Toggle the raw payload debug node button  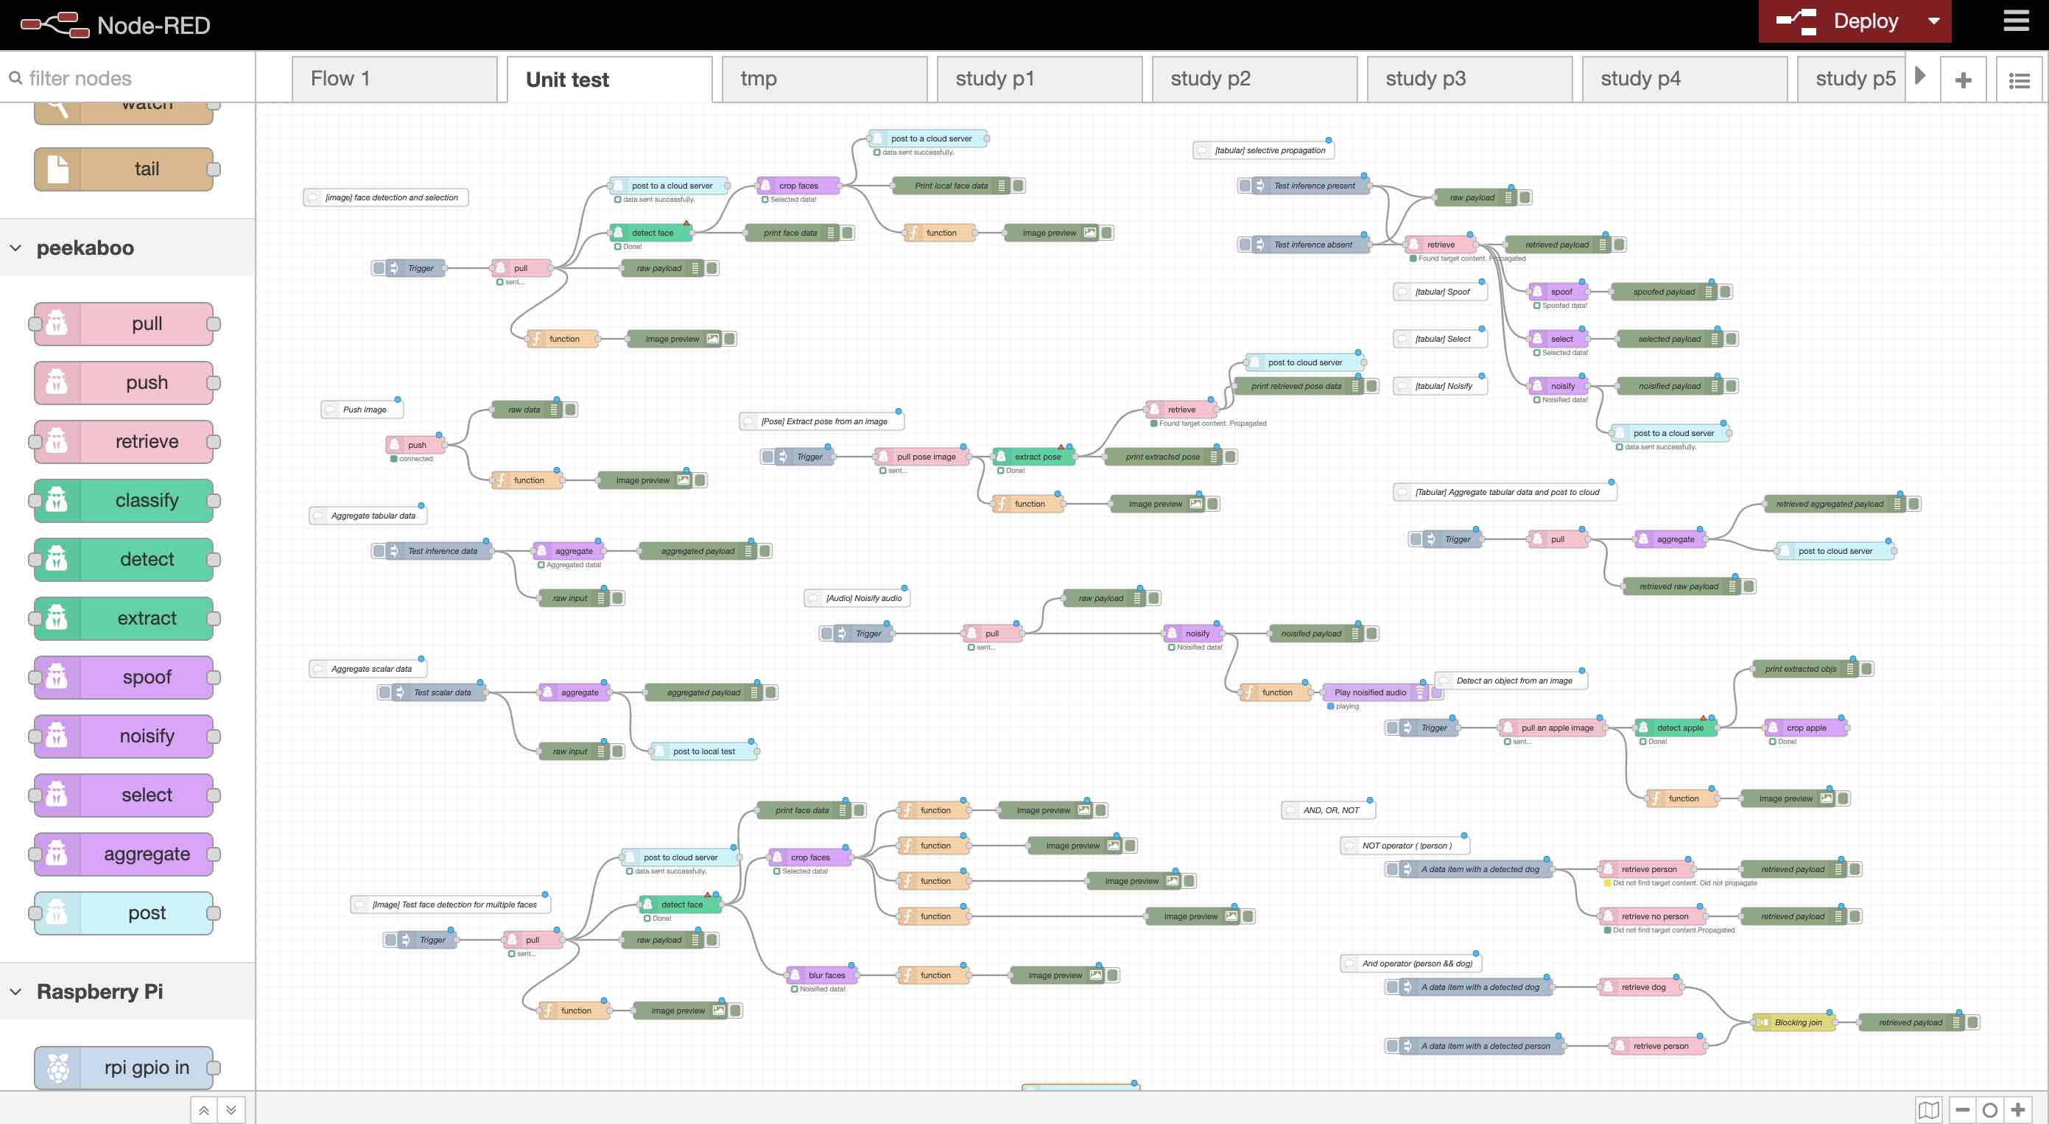click(x=713, y=269)
